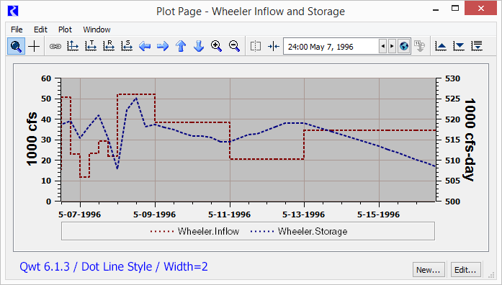Open the Window menu
The height and width of the screenshot is (285, 502).
[97, 30]
